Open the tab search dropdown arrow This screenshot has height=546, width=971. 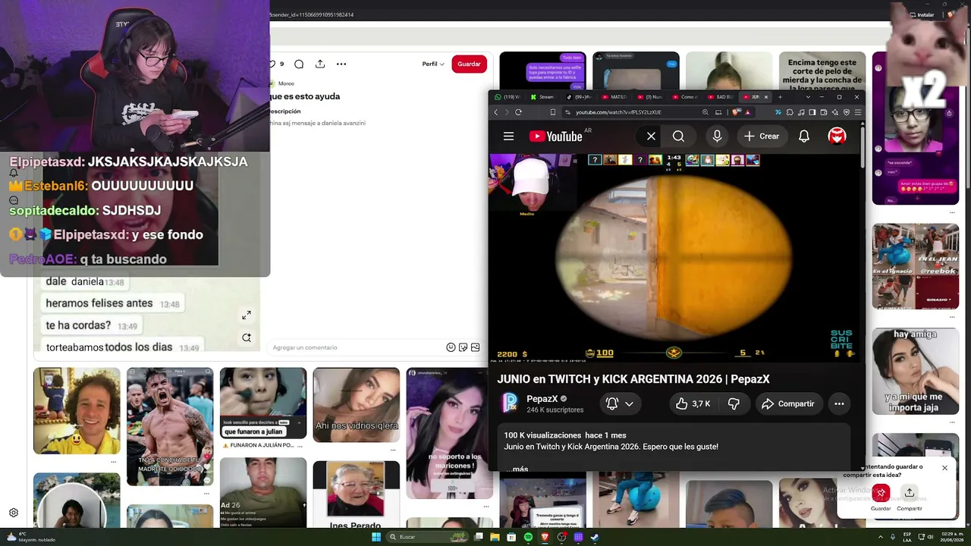pos(808,97)
